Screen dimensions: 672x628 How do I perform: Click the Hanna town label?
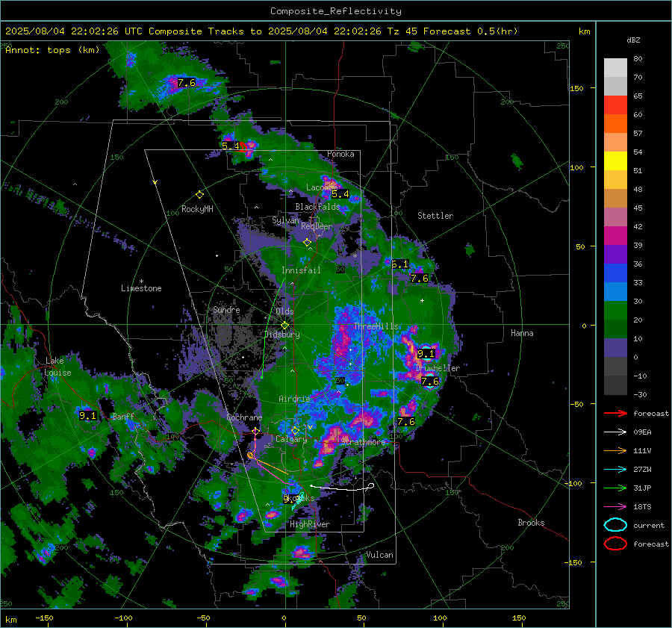pos(522,333)
